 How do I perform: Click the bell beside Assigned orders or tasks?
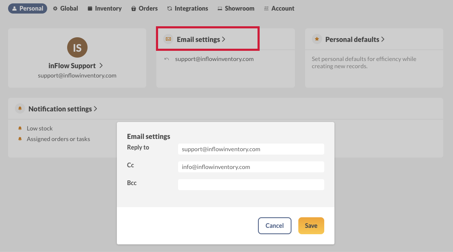(x=20, y=138)
